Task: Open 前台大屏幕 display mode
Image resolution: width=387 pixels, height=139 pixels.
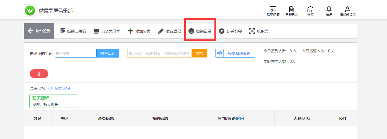Action: pos(107,31)
